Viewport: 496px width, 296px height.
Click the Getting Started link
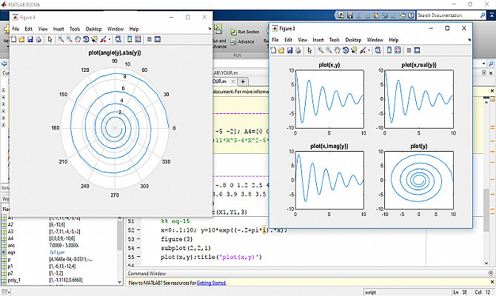pyautogui.click(x=211, y=283)
